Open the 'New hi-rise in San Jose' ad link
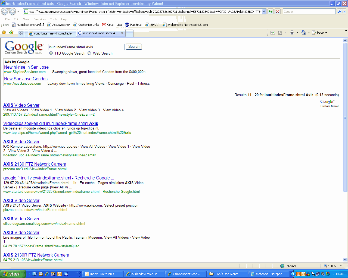 click(26, 67)
